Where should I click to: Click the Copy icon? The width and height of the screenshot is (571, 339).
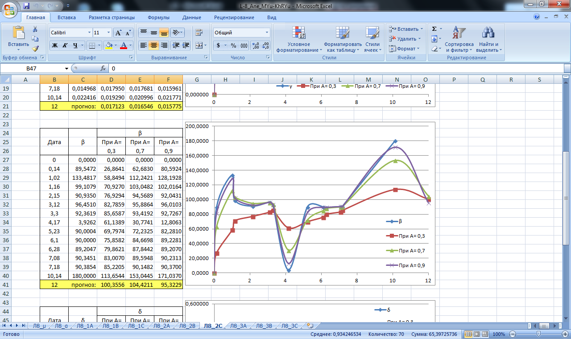coord(35,39)
